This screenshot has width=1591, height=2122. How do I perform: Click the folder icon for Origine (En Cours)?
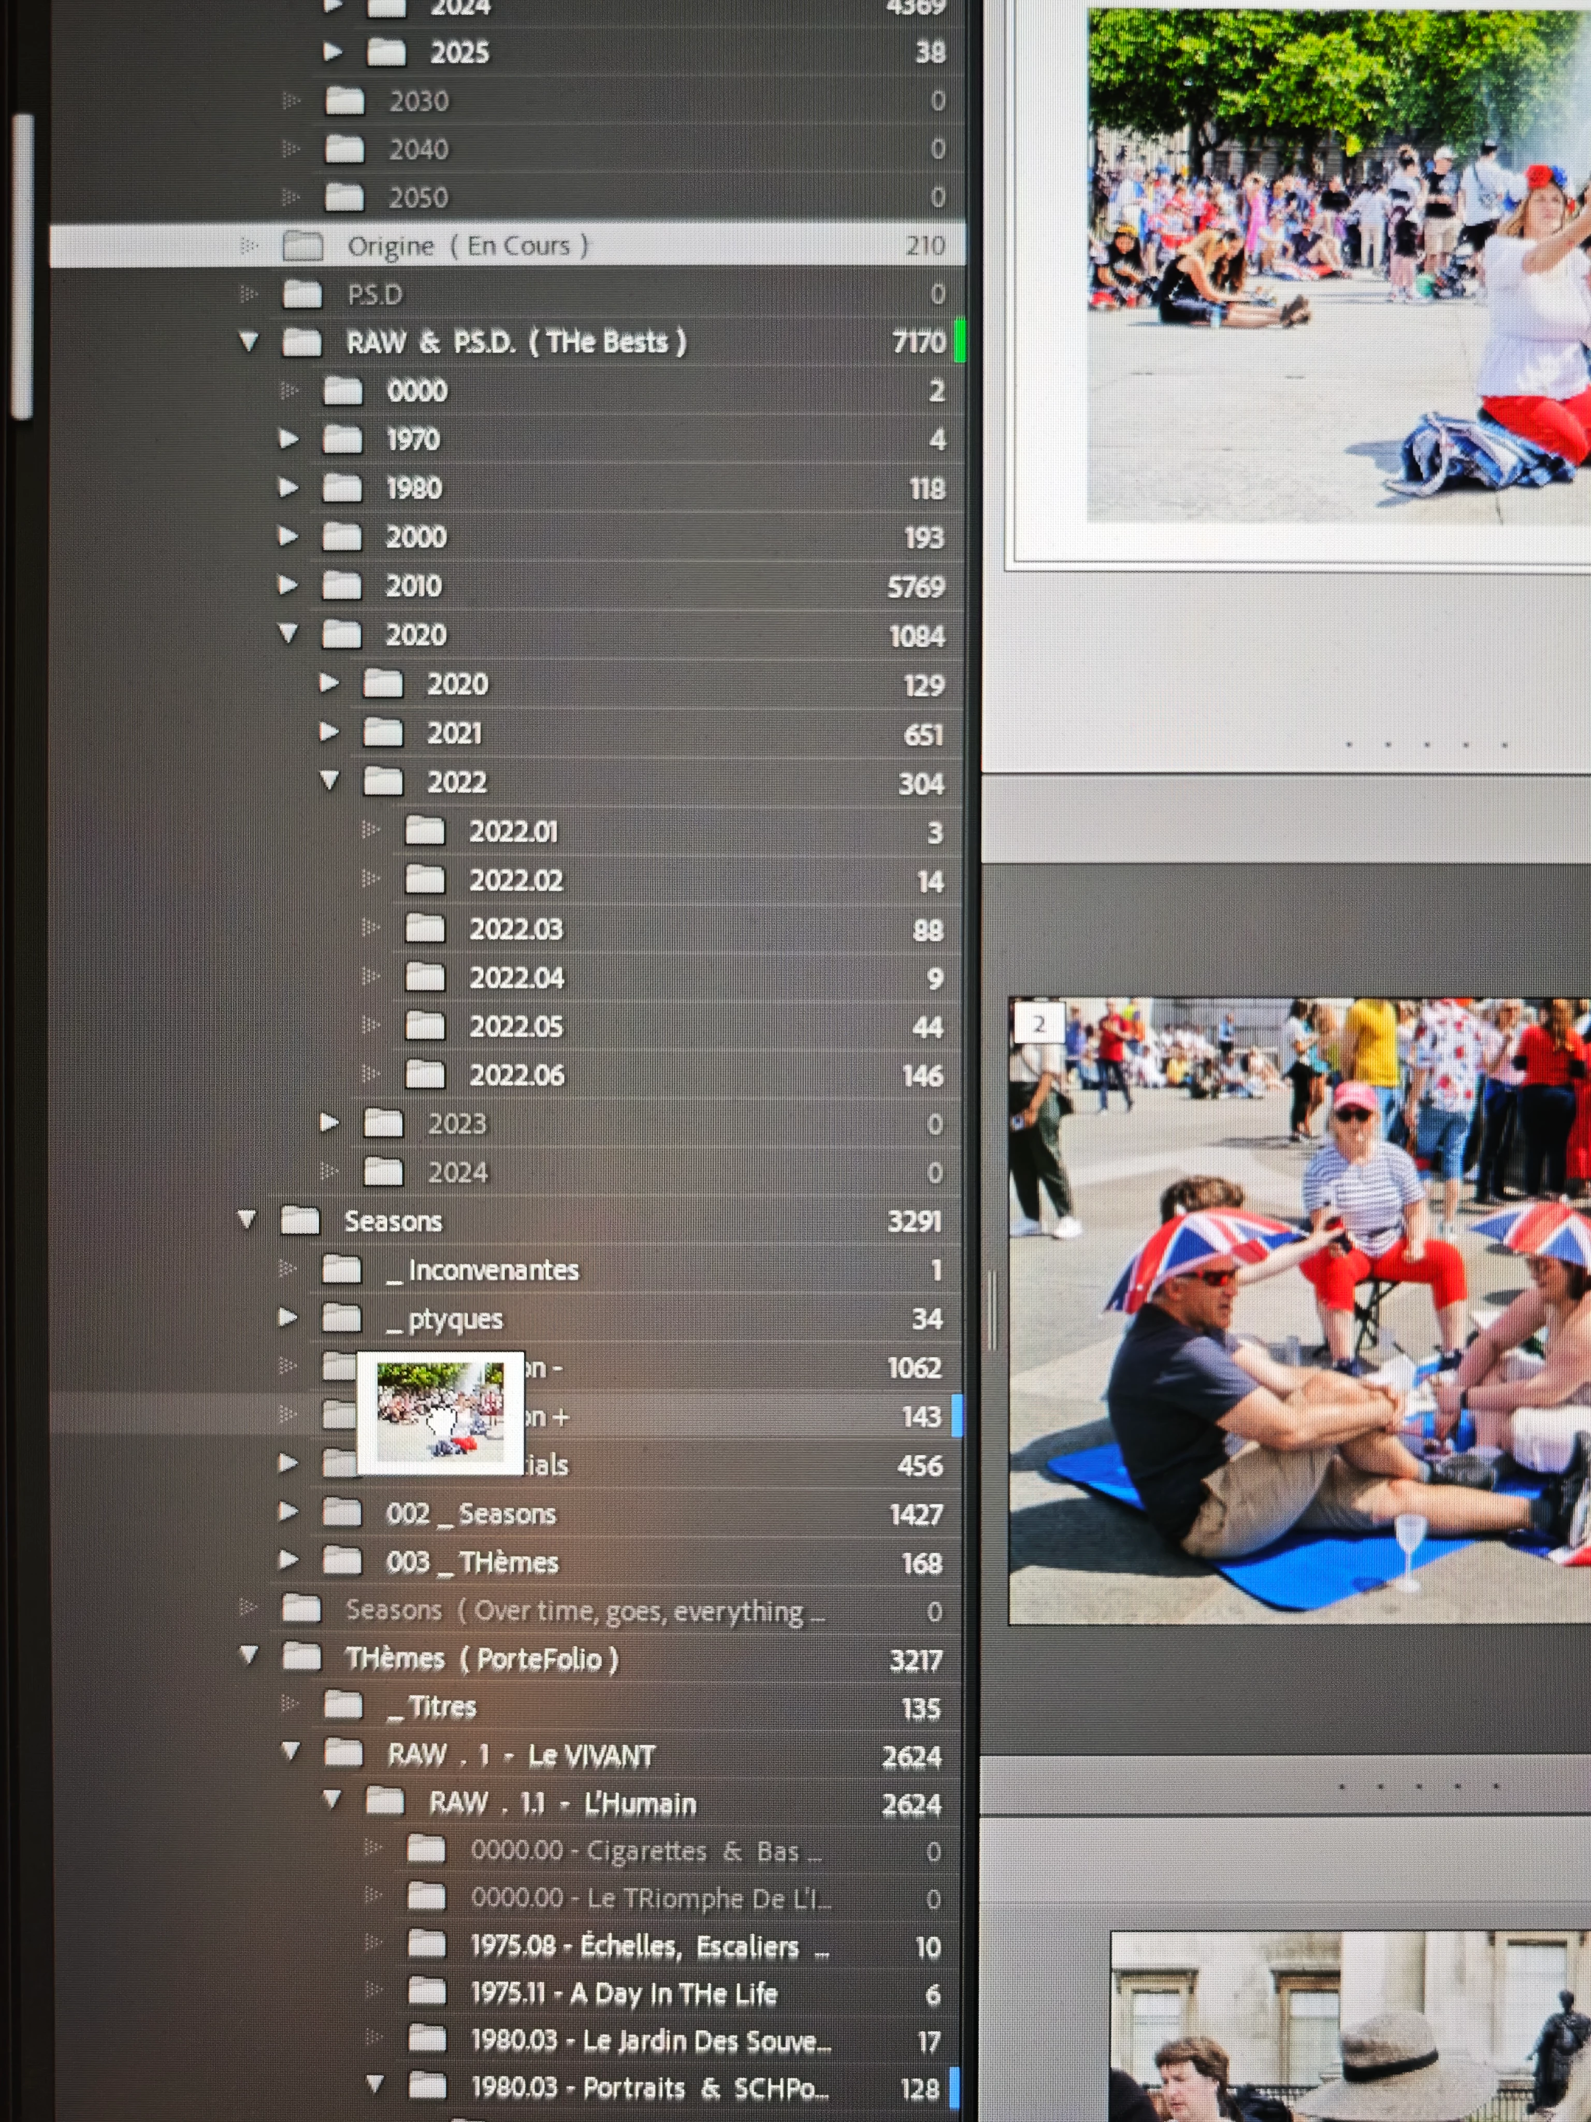pyautogui.click(x=303, y=247)
